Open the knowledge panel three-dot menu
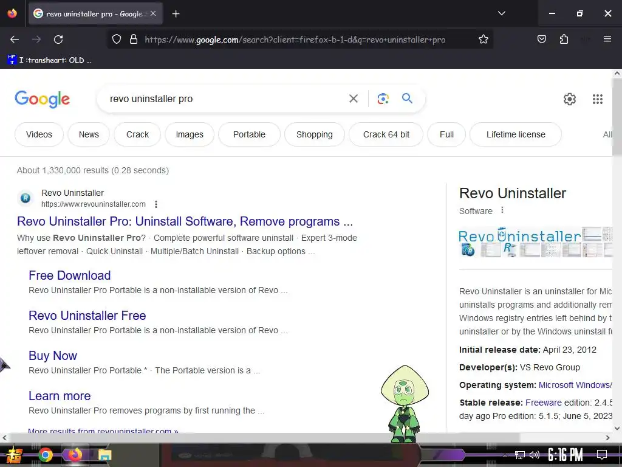Image resolution: width=622 pixels, height=467 pixels. [502, 210]
